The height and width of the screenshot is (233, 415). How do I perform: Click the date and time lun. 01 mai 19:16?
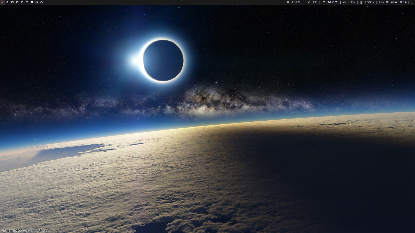pyautogui.click(x=393, y=2)
